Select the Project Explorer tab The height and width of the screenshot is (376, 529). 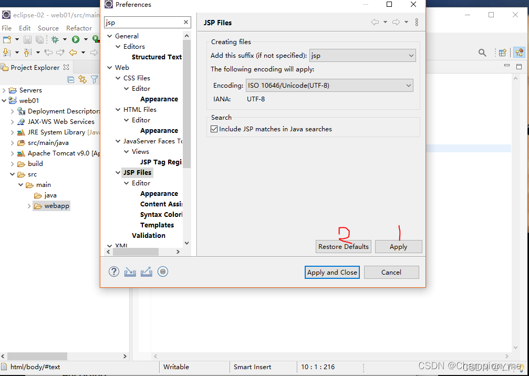tap(35, 67)
